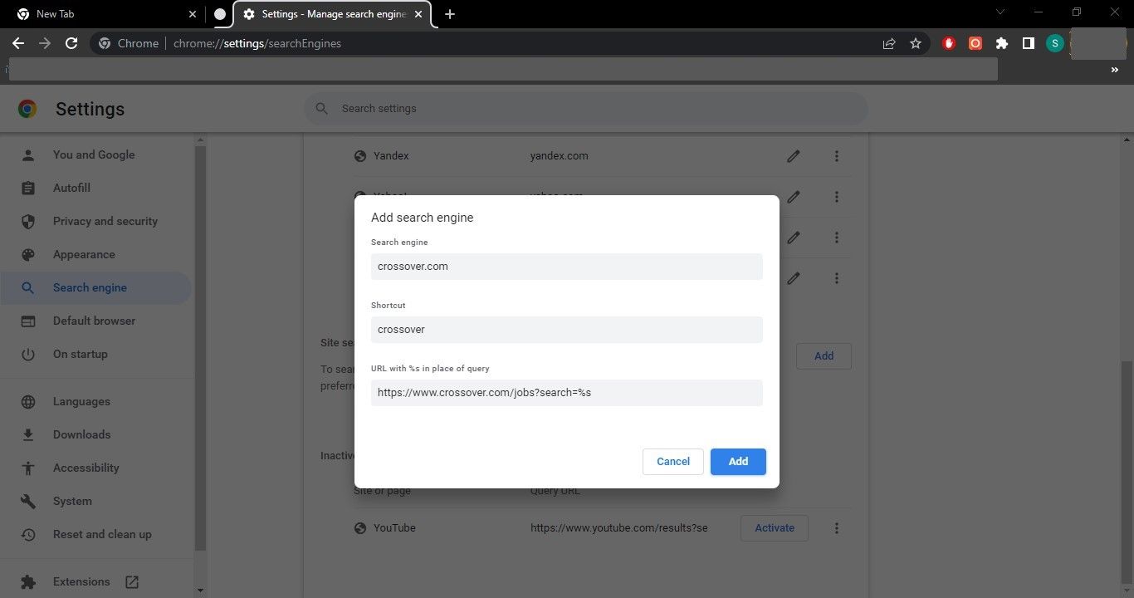The height and width of the screenshot is (598, 1134).
Task: Bookmark this tab with the star icon
Action: 916,43
